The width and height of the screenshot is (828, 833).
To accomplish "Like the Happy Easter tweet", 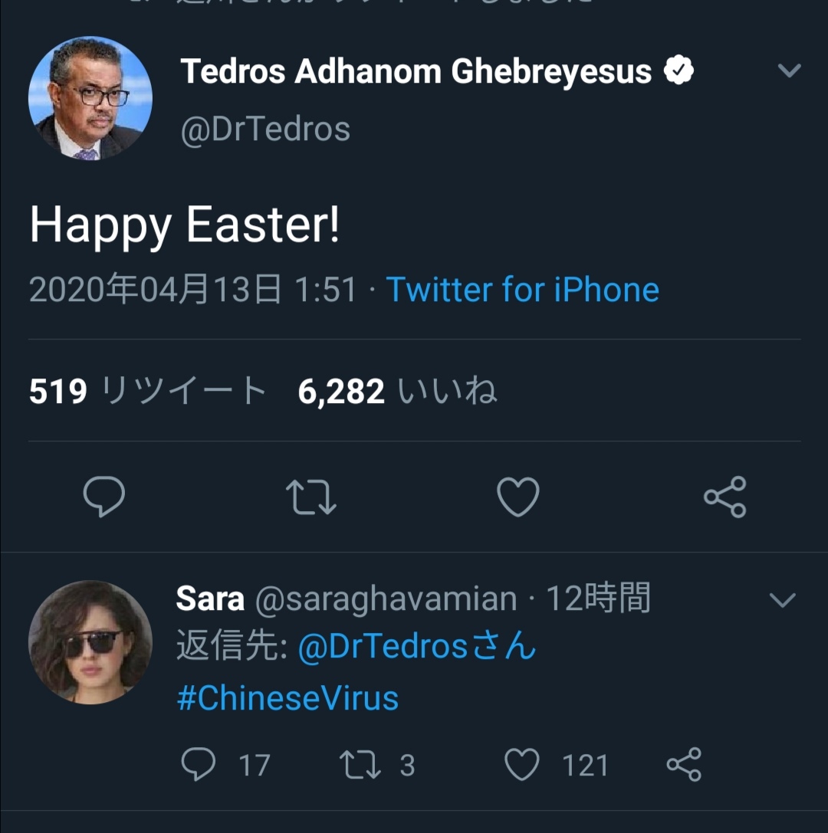I will pyautogui.click(x=518, y=497).
